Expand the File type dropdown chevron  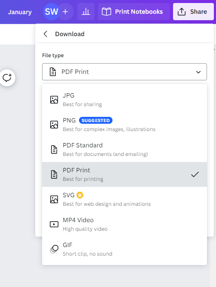tap(198, 72)
